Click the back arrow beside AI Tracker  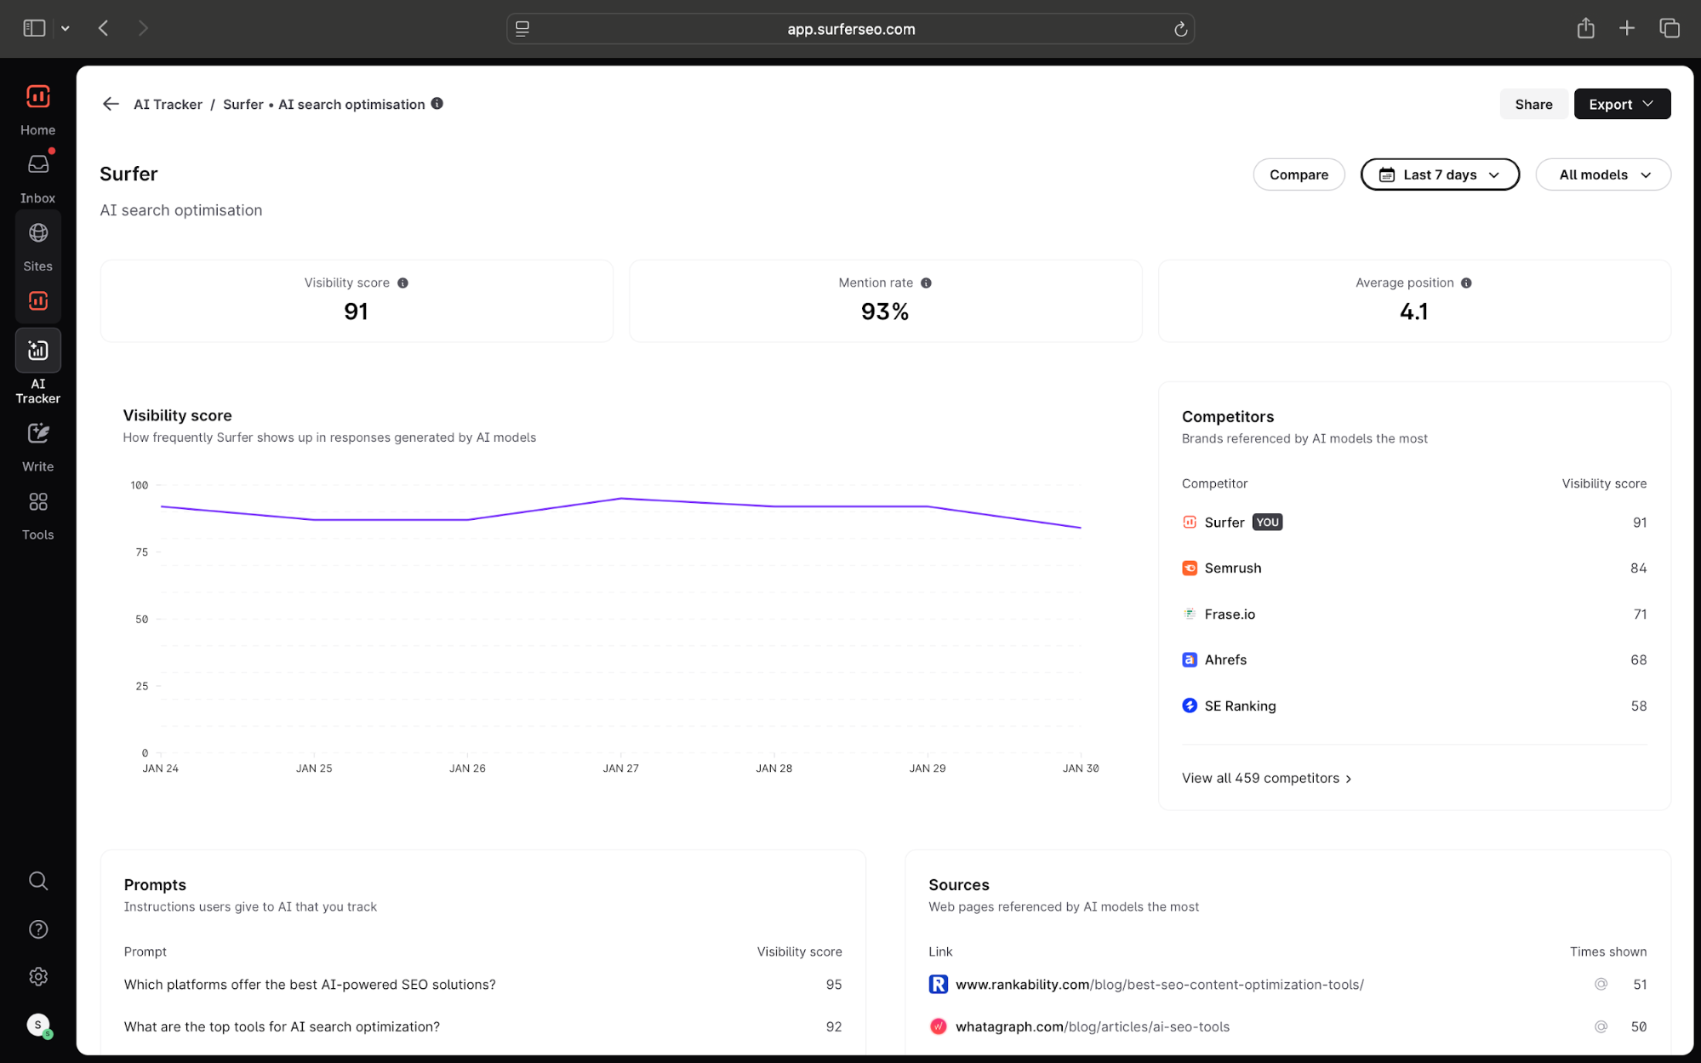111,104
